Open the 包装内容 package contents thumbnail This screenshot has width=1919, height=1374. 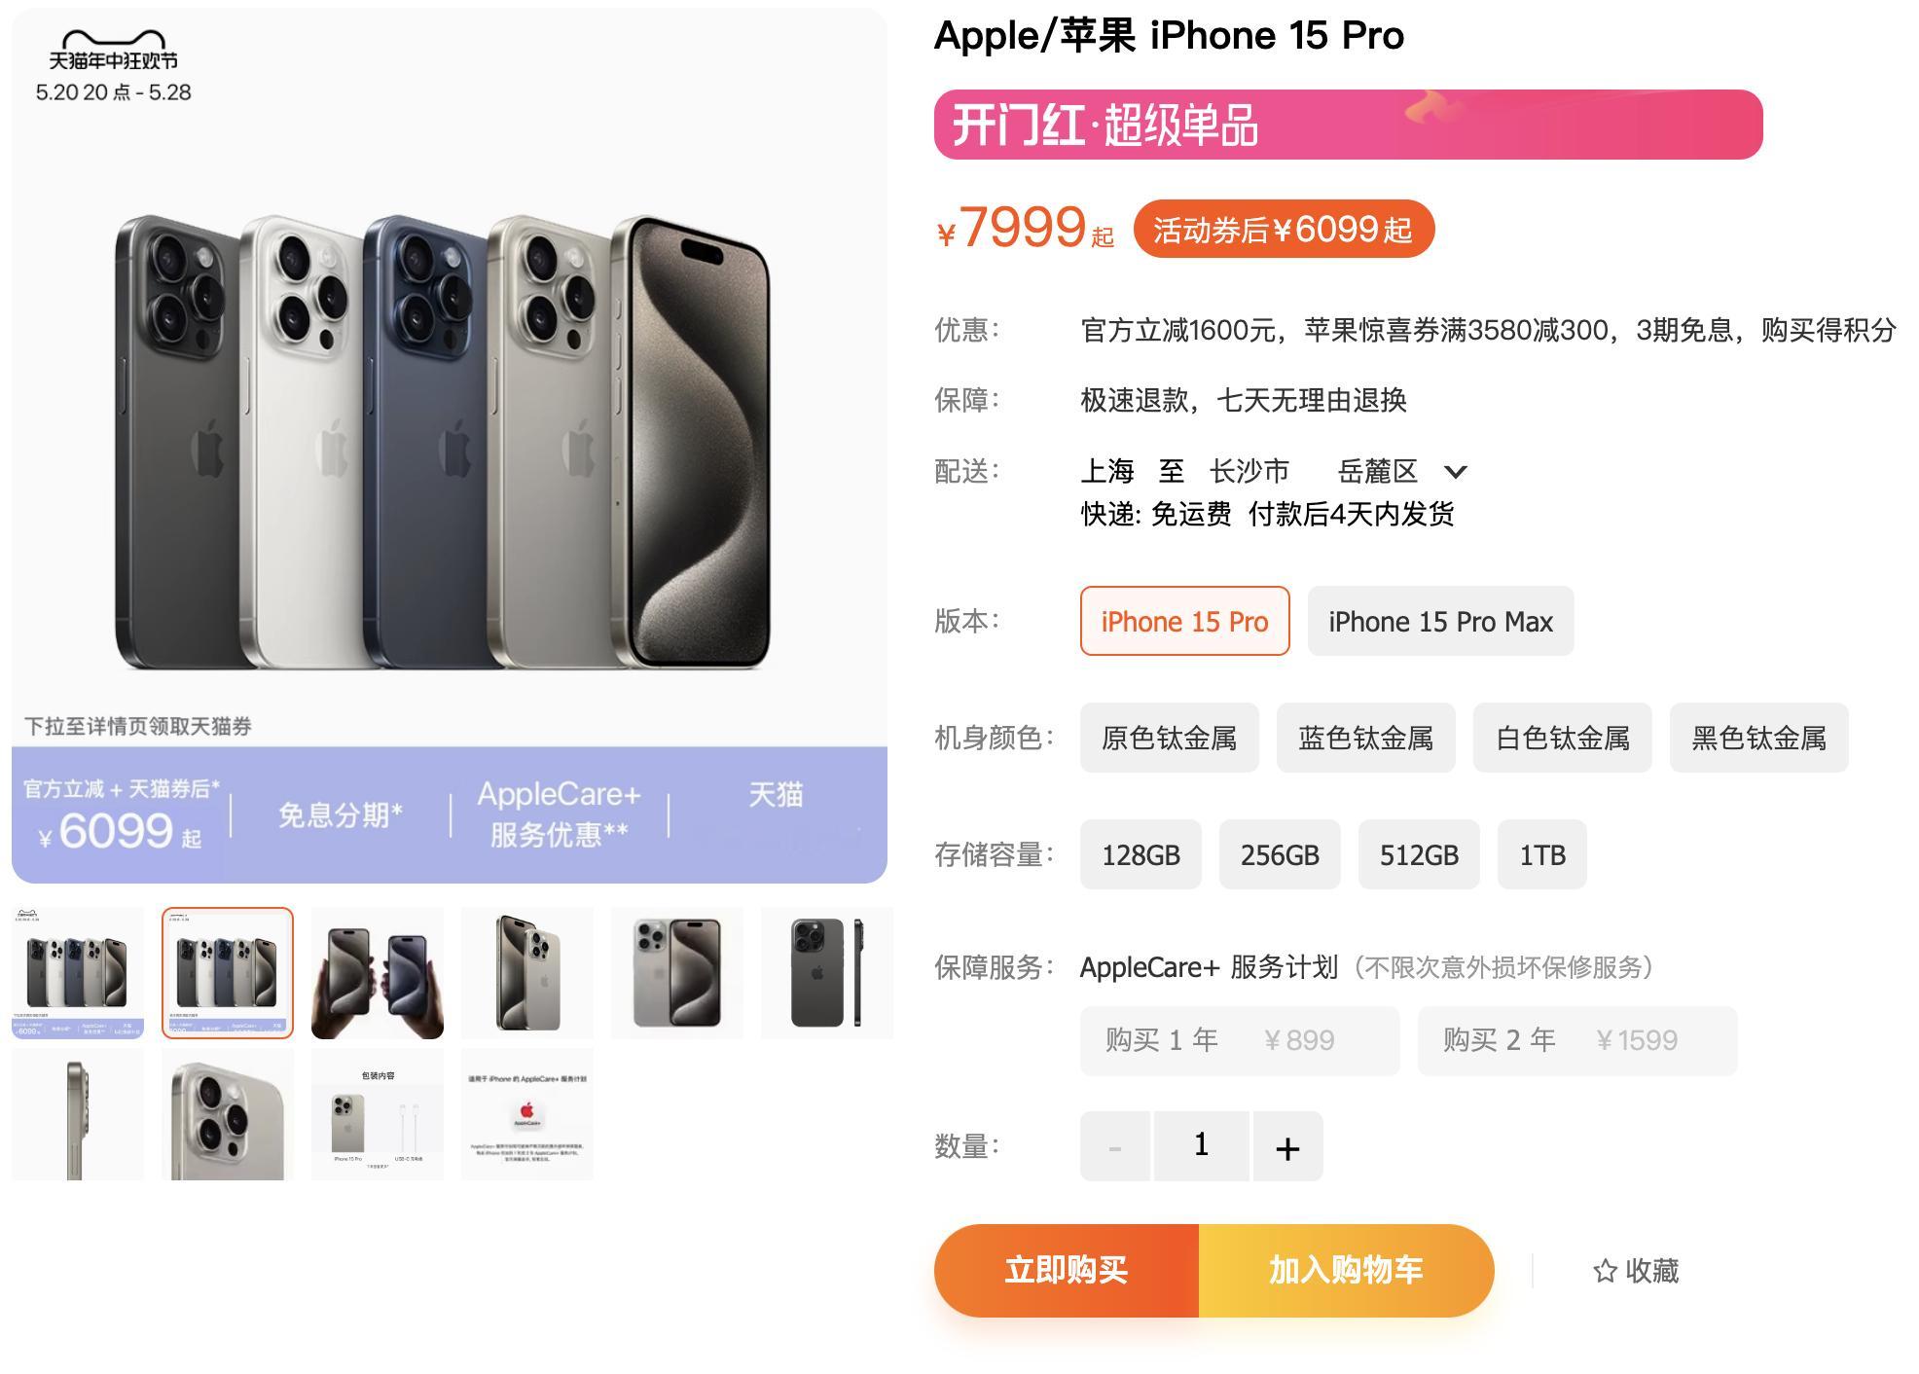[378, 1114]
